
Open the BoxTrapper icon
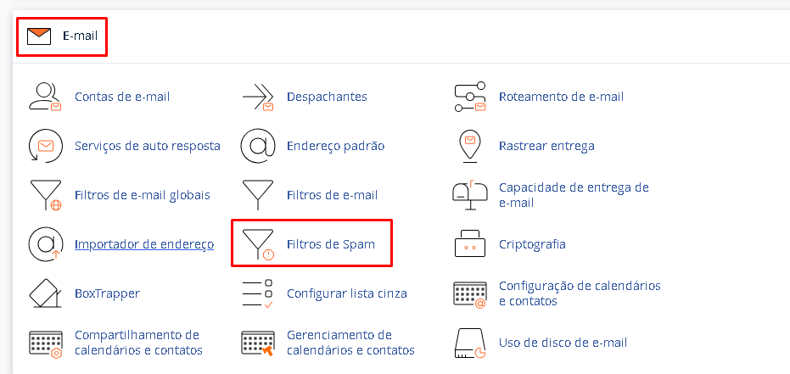(45, 293)
